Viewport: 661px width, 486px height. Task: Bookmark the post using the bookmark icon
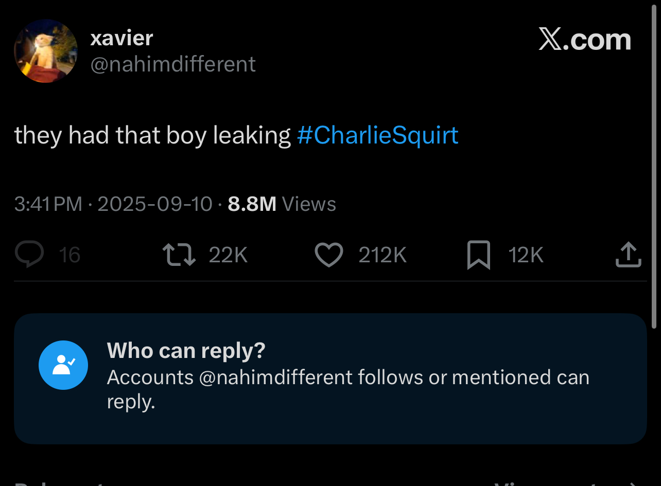478,256
